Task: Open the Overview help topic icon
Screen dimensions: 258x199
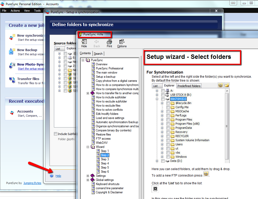Action: click(93, 64)
